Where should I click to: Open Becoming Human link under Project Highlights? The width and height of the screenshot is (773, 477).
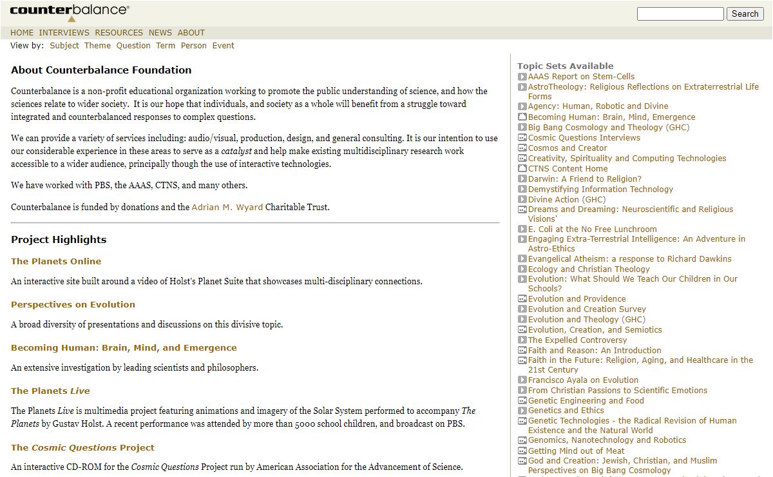pos(124,347)
